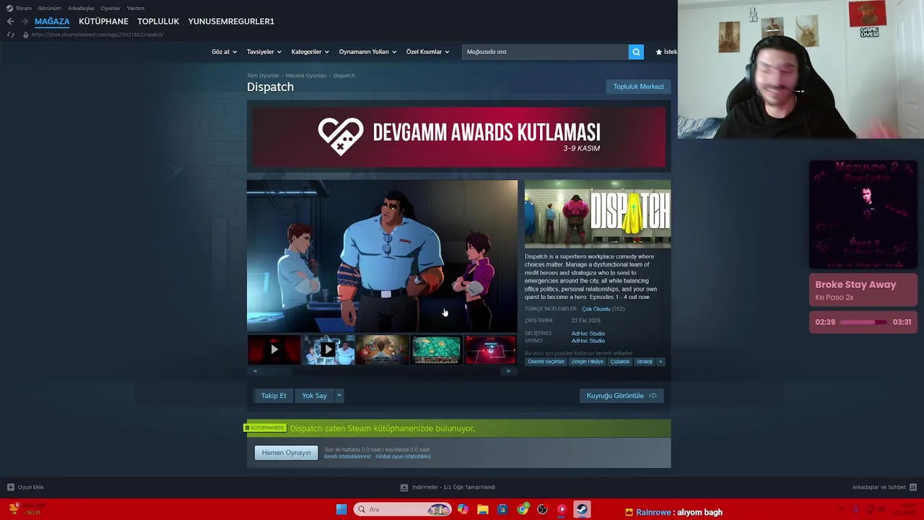Click Takip Et button
This screenshot has height=520, width=924.
click(274, 396)
